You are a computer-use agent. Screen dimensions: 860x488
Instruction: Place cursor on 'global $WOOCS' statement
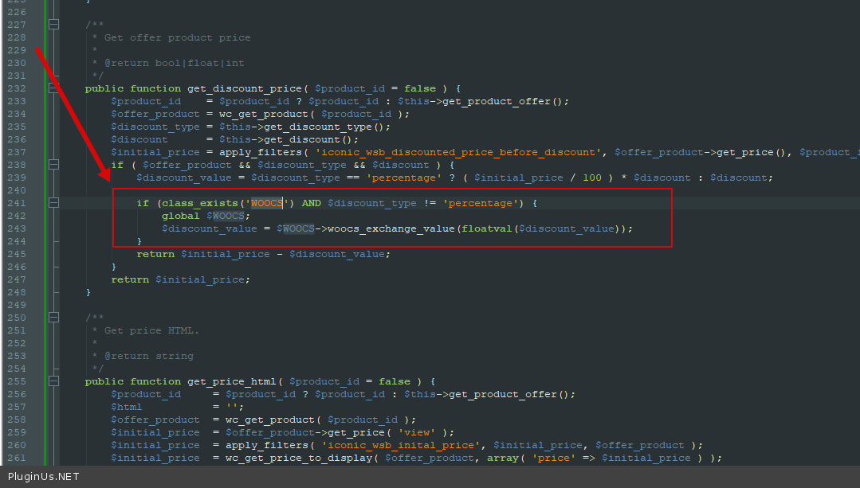206,216
